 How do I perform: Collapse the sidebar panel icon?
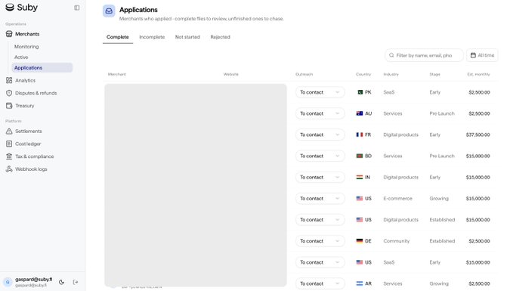[76, 8]
